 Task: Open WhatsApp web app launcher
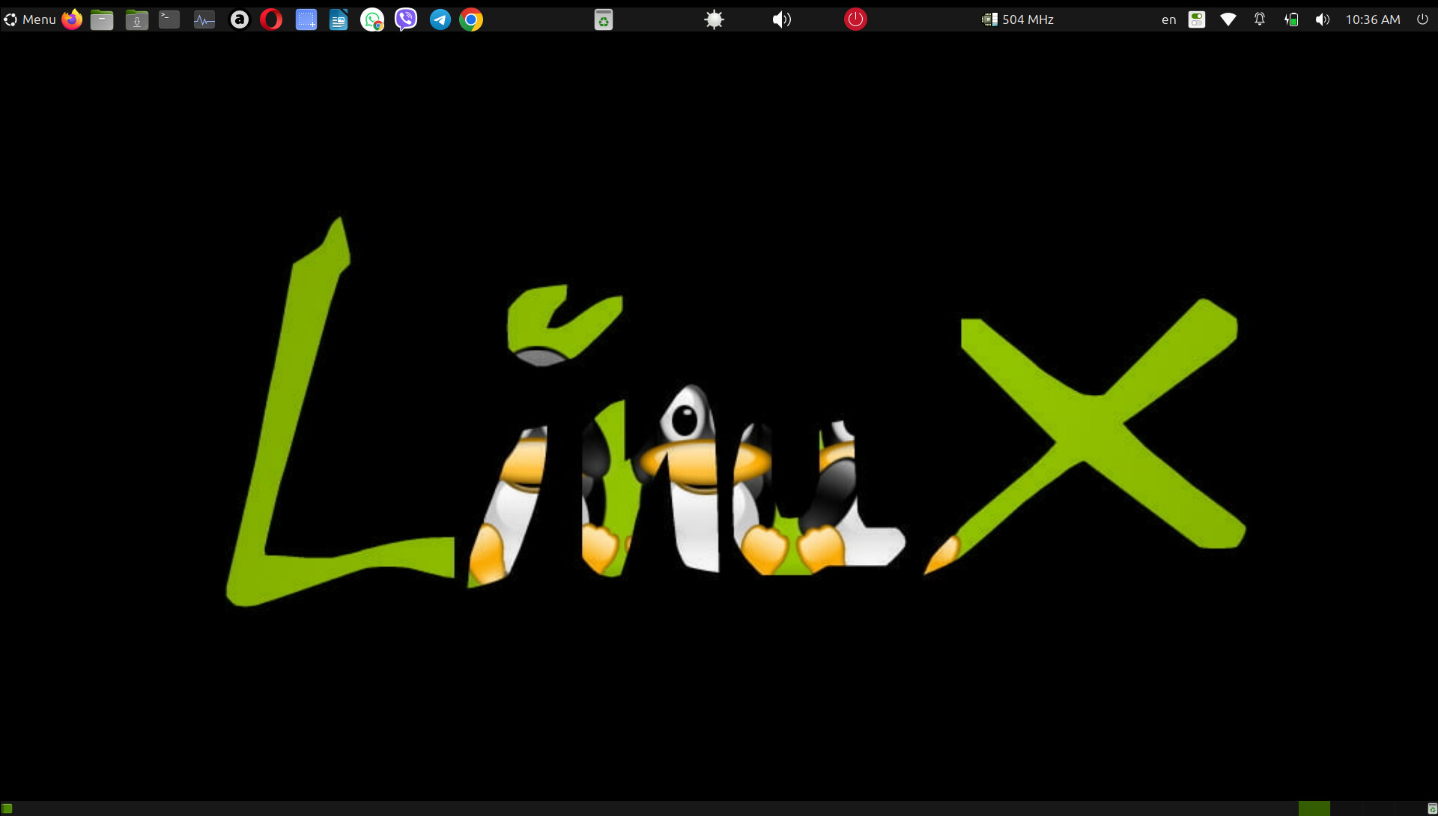point(372,19)
